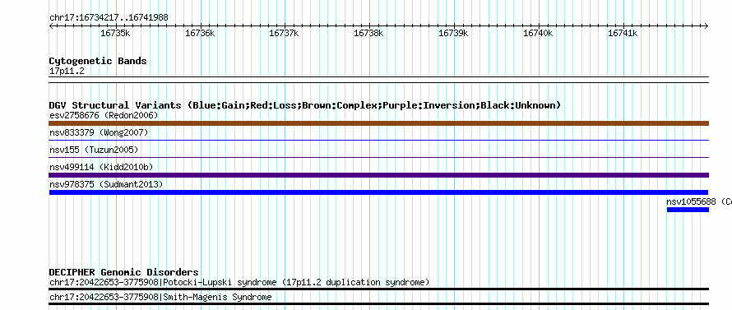This screenshot has width=732, height=310.
Task: Open the nsv978375 (Sudmant2013) variant label
Action: [x=106, y=184]
